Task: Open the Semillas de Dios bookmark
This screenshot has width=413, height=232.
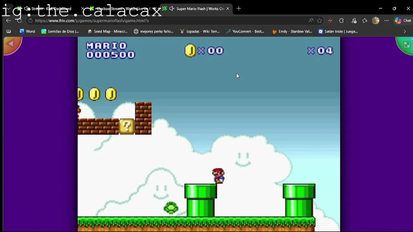Action: tap(60, 31)
